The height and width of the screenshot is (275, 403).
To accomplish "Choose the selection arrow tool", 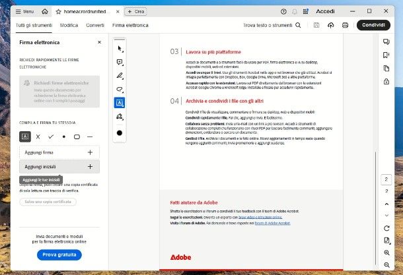I will click(x=120, y=49).
